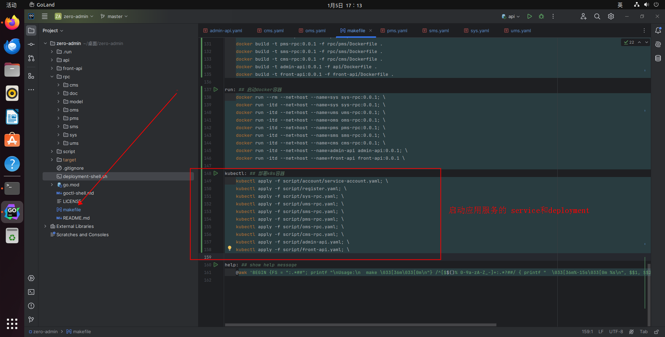Close the makefile tab
Screen dimensions: 665x337
click(x=371, y=30)
